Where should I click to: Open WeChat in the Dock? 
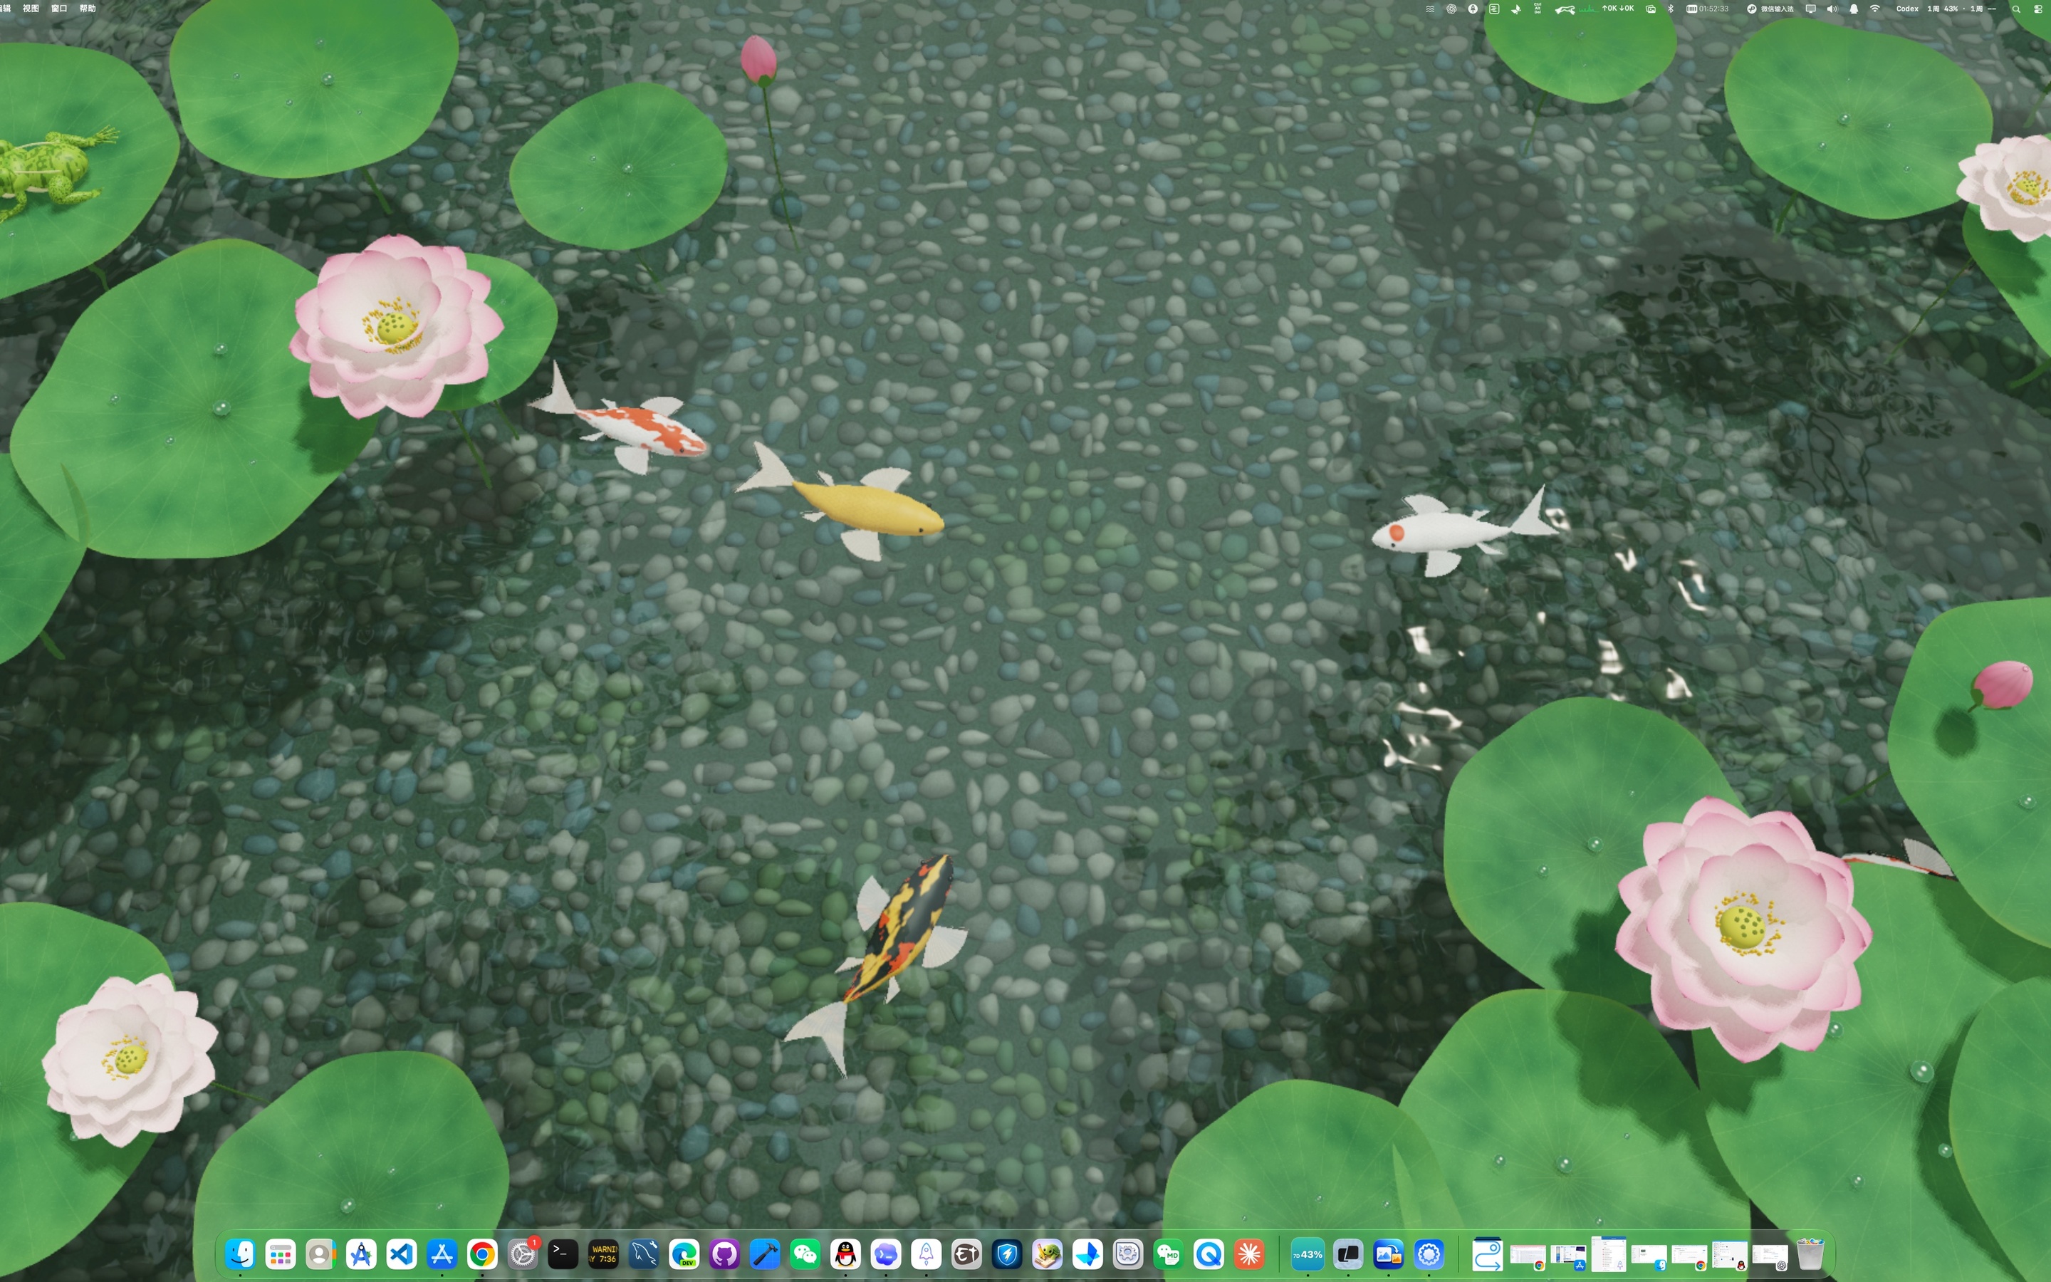click(805, 1254)
